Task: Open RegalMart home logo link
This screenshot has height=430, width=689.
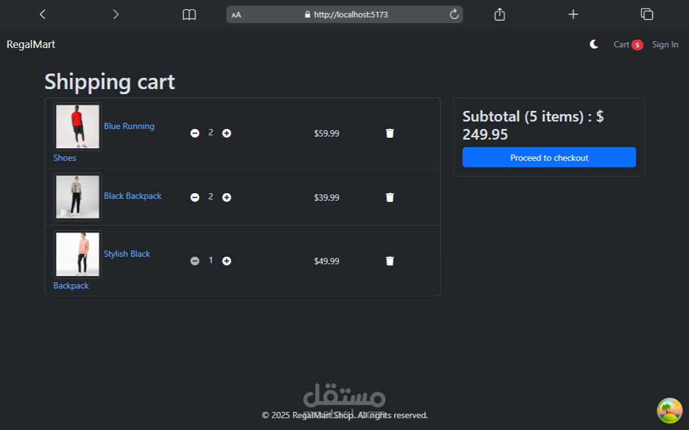Action: (31, 44)
